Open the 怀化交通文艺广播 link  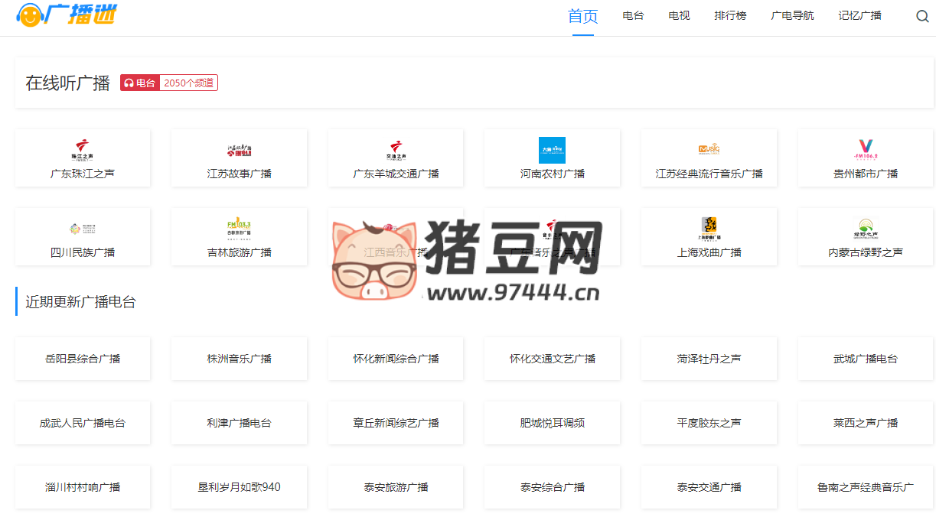pos(552,359)
